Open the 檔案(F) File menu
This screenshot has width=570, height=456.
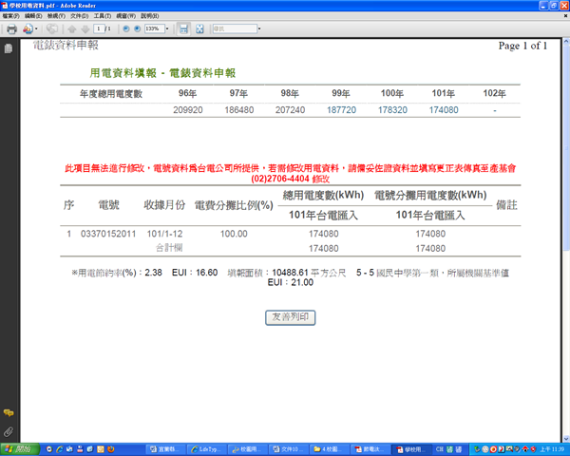[10, 16]
